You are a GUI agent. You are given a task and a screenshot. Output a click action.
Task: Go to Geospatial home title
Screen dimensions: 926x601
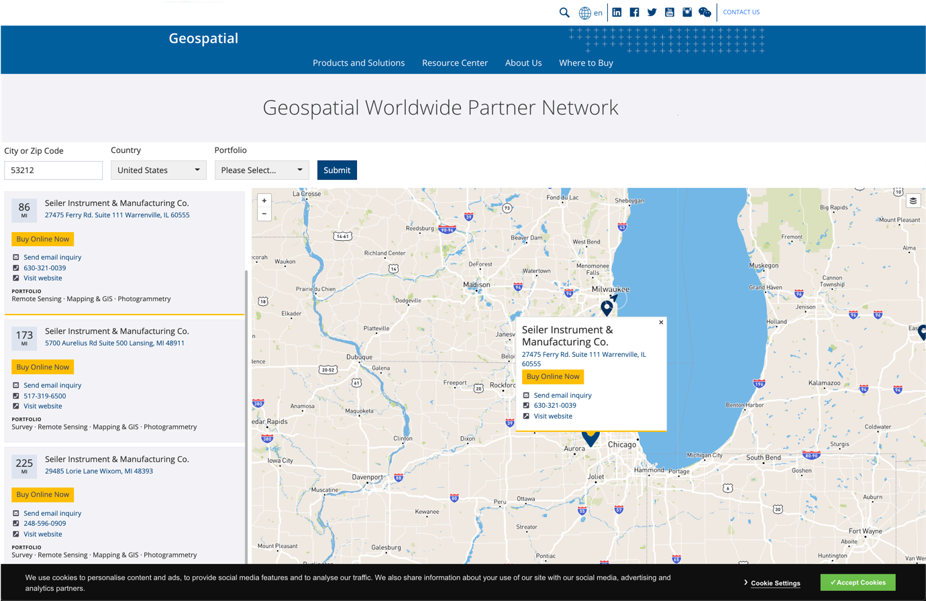pyautogui.click(x=203, y=38)
